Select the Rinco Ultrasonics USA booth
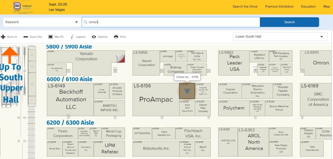Screen dimensions: 333x159 (281, 133)
